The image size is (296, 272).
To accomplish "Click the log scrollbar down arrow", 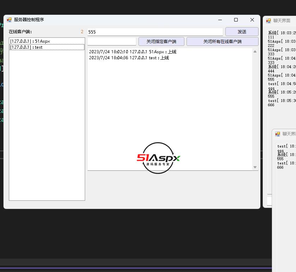I will pyautogui.click(x=255, y=167).
